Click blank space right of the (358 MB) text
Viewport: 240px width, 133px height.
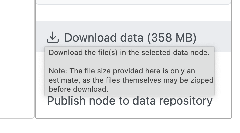click(x=214, y=38)
